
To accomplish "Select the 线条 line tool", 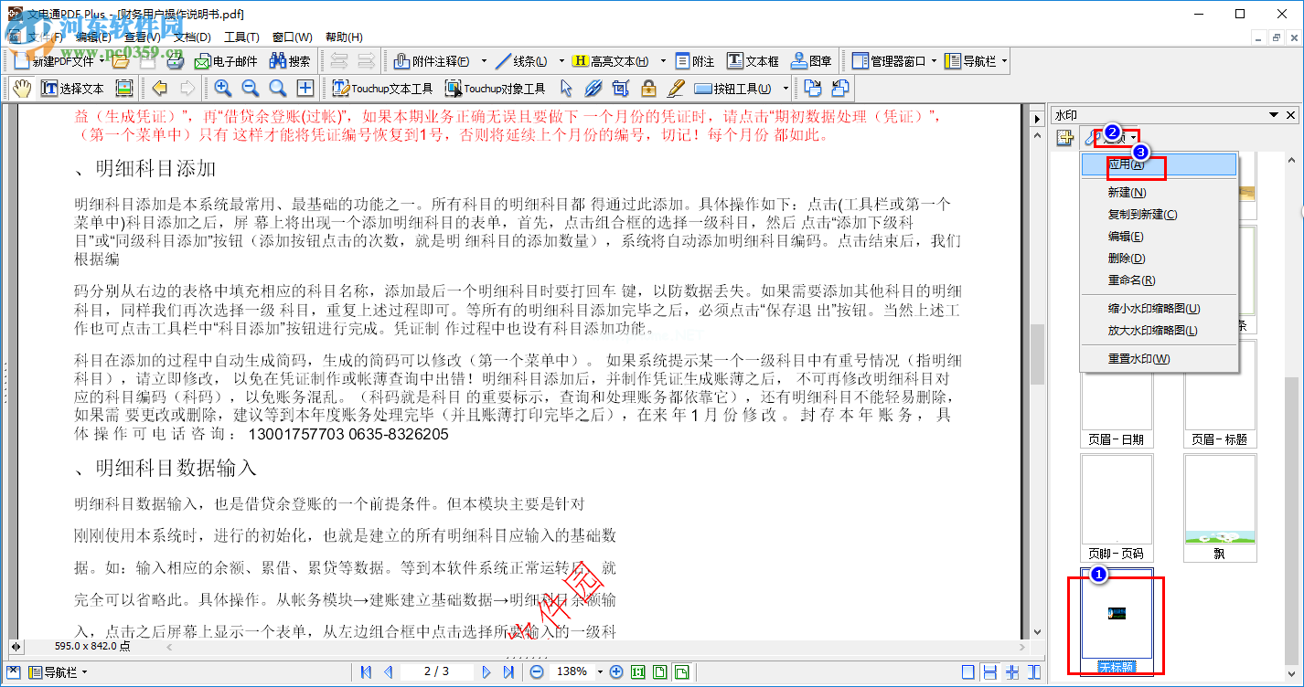I will pyautogui.click(x=520, y=61).
